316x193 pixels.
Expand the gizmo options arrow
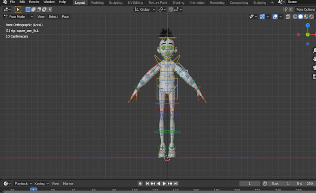pos(268,17)
